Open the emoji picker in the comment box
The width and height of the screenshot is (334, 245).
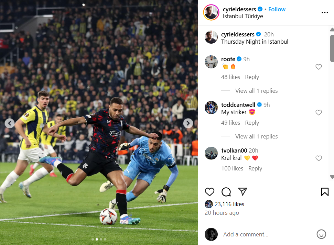321,234
